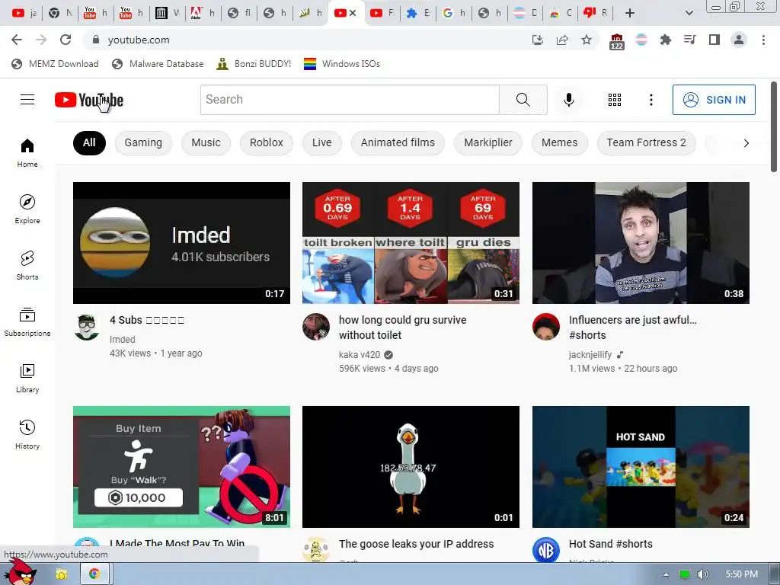
Task: Select the Team Fortress 2 filter chip
Action: 646,142
